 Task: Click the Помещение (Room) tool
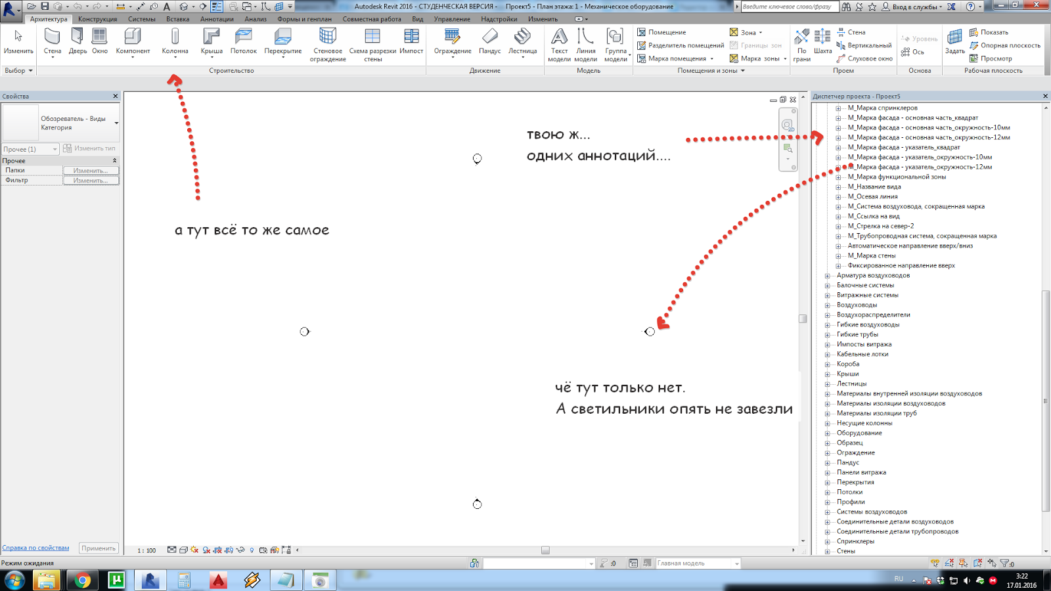[x=661, y=32]
